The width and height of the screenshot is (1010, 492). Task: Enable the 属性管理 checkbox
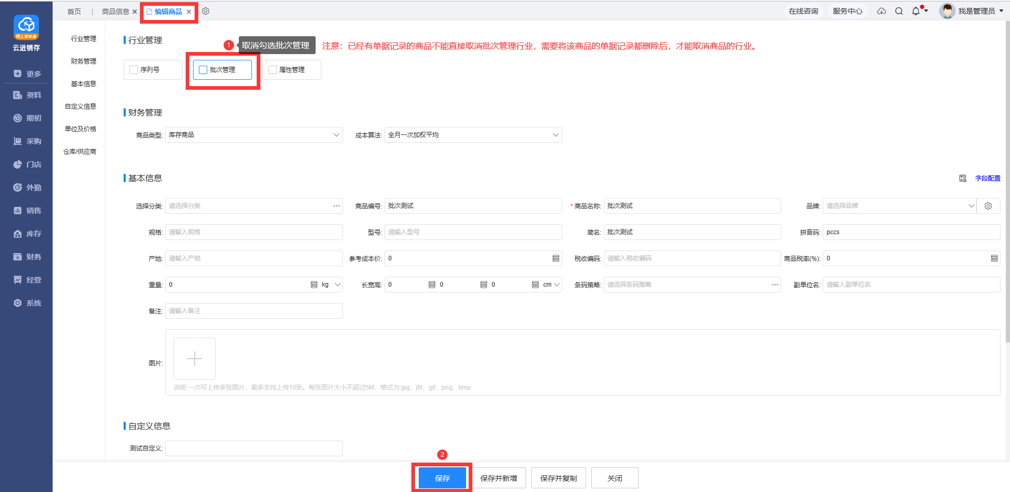coord(272,70)
